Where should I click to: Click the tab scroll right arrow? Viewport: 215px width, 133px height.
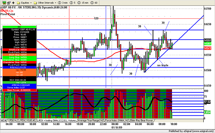(x=6, y=121)
